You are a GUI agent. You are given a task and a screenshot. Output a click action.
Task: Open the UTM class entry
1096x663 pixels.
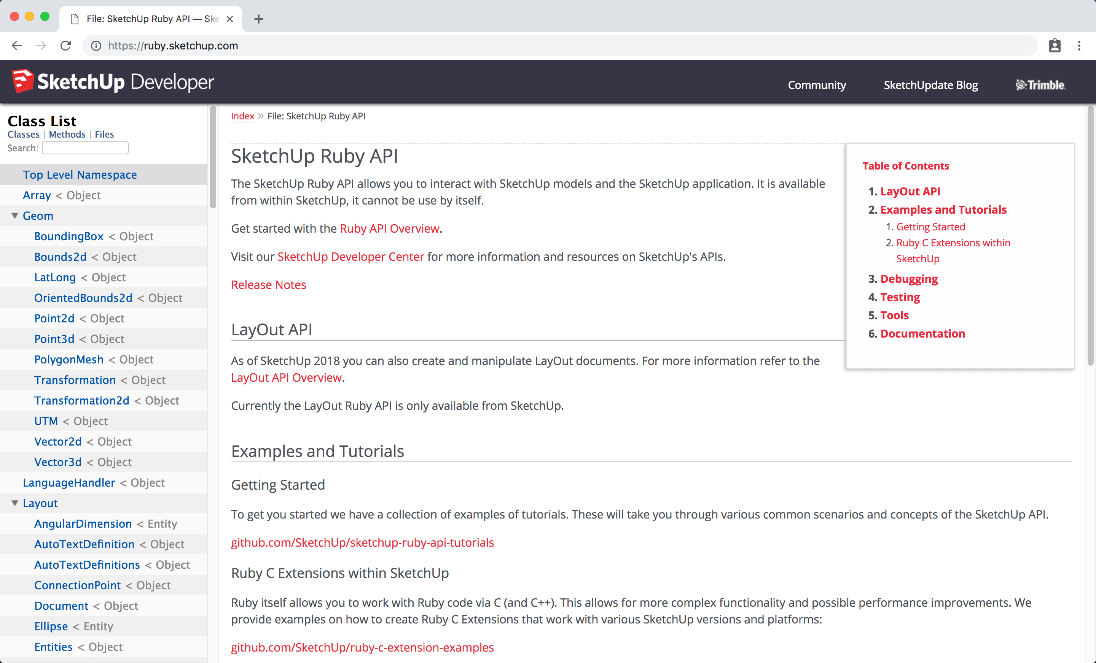[46, 421]
